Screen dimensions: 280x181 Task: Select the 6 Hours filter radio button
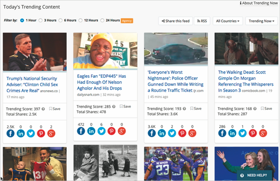(61, 20)
